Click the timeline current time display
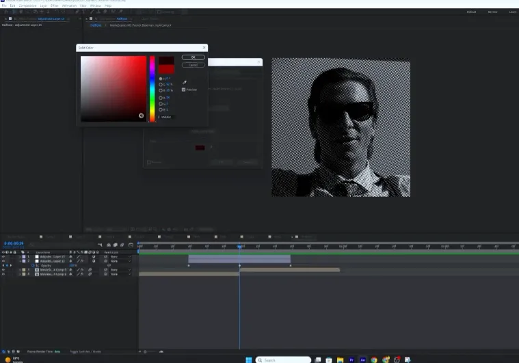519x363 pixels. tap(14, 243)
